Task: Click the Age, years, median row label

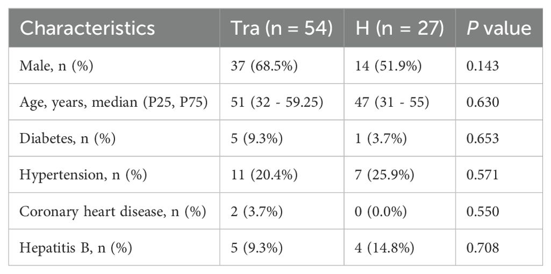Action: [x=113, y=102]
